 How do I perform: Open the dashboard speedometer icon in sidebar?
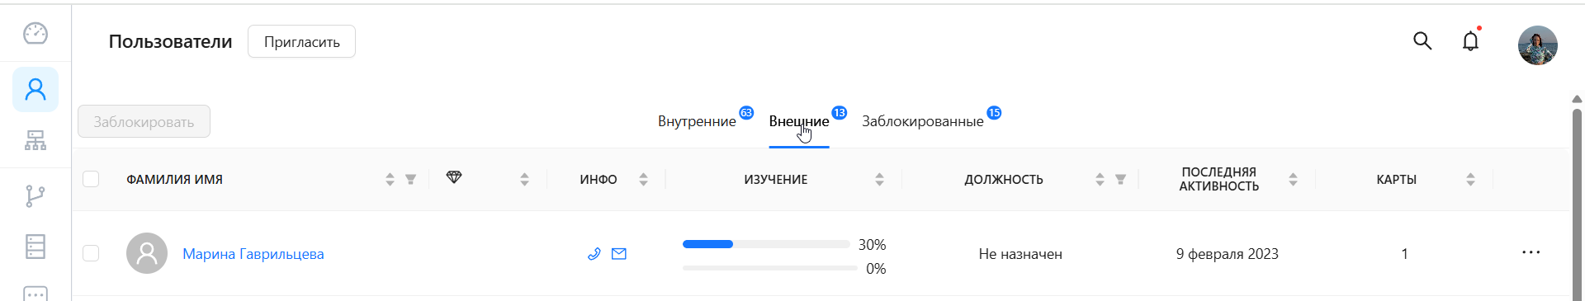pos(35,34)
